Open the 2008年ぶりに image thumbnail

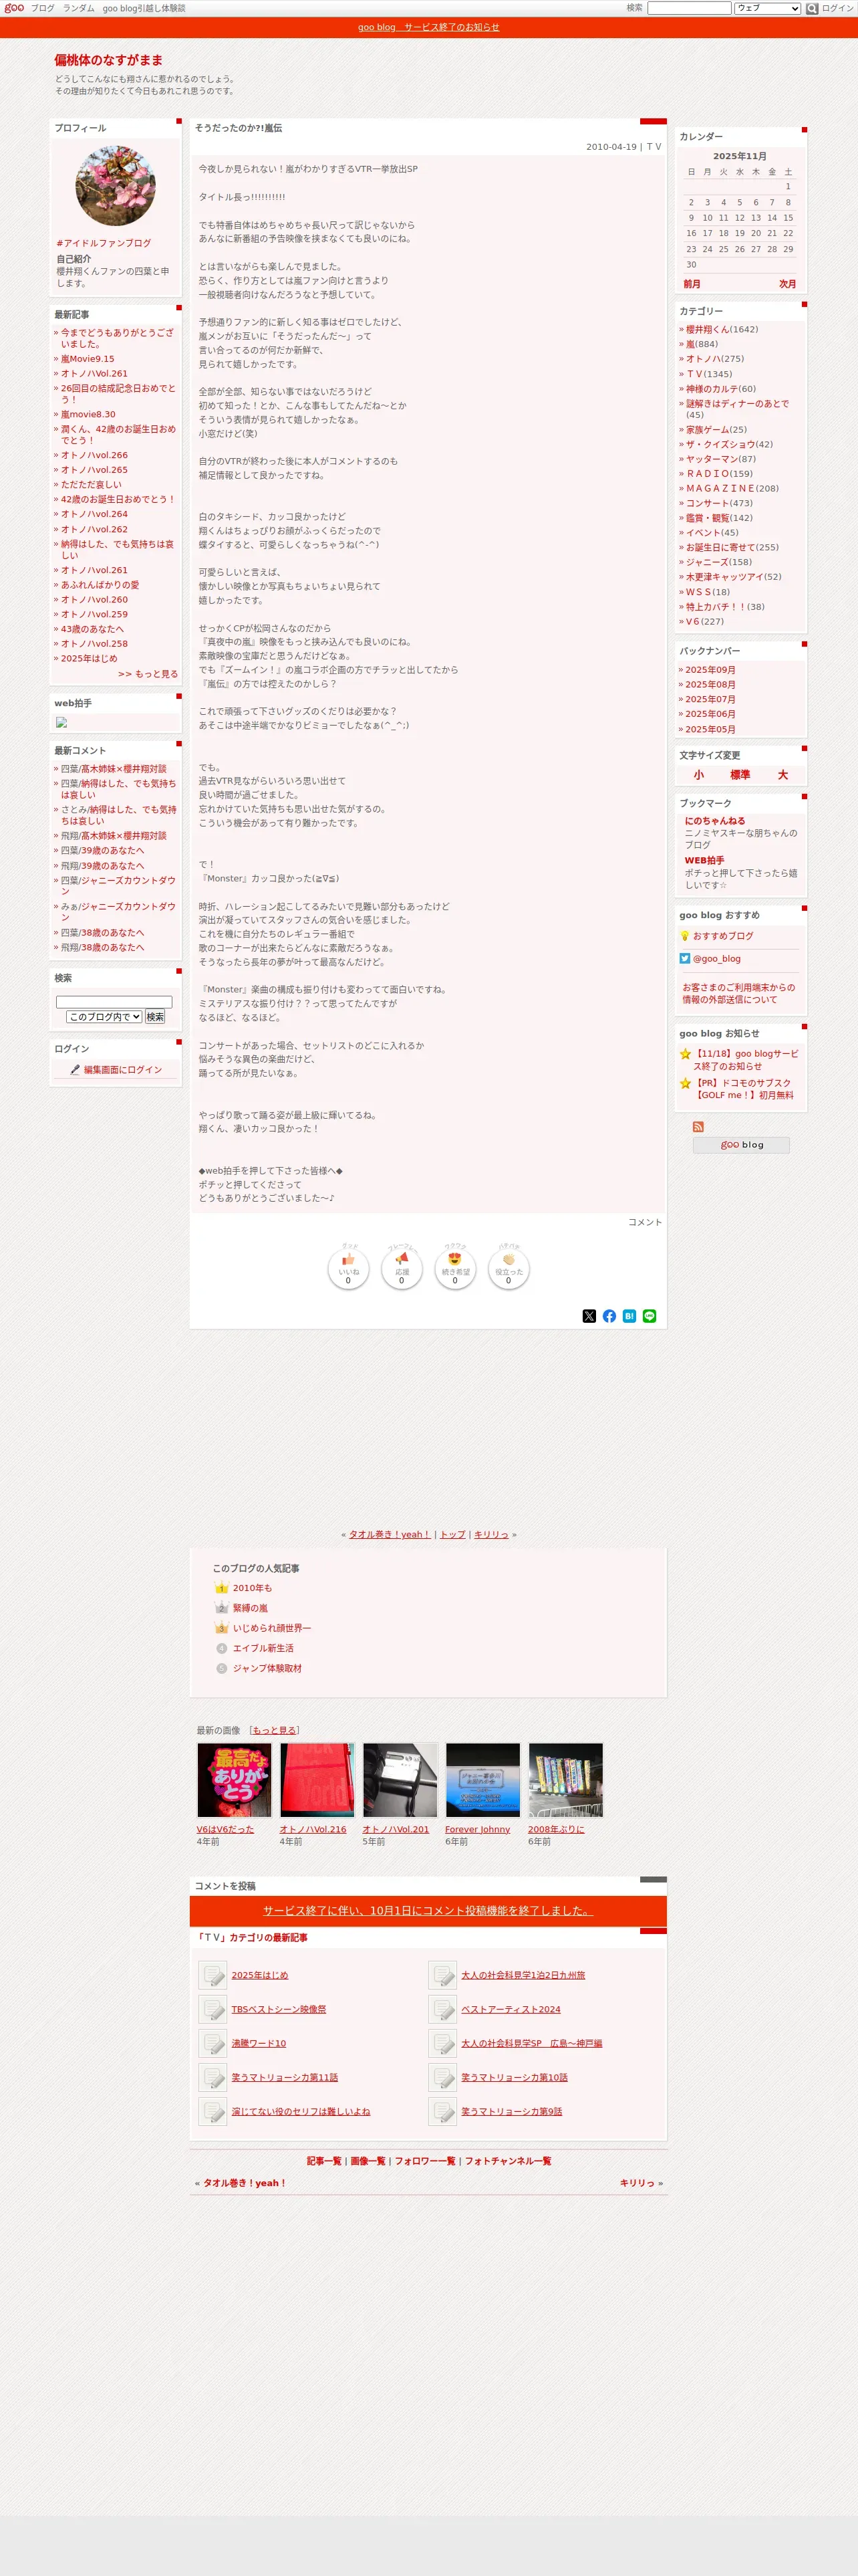[567, 1780]
